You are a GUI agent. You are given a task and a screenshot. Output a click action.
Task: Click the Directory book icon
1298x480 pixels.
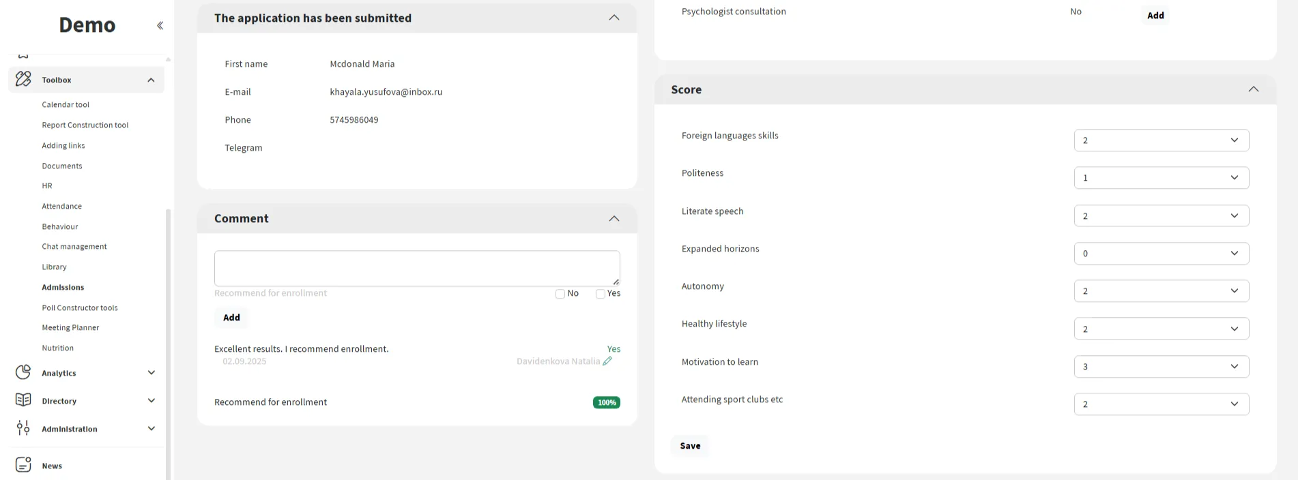coord(23,400)
